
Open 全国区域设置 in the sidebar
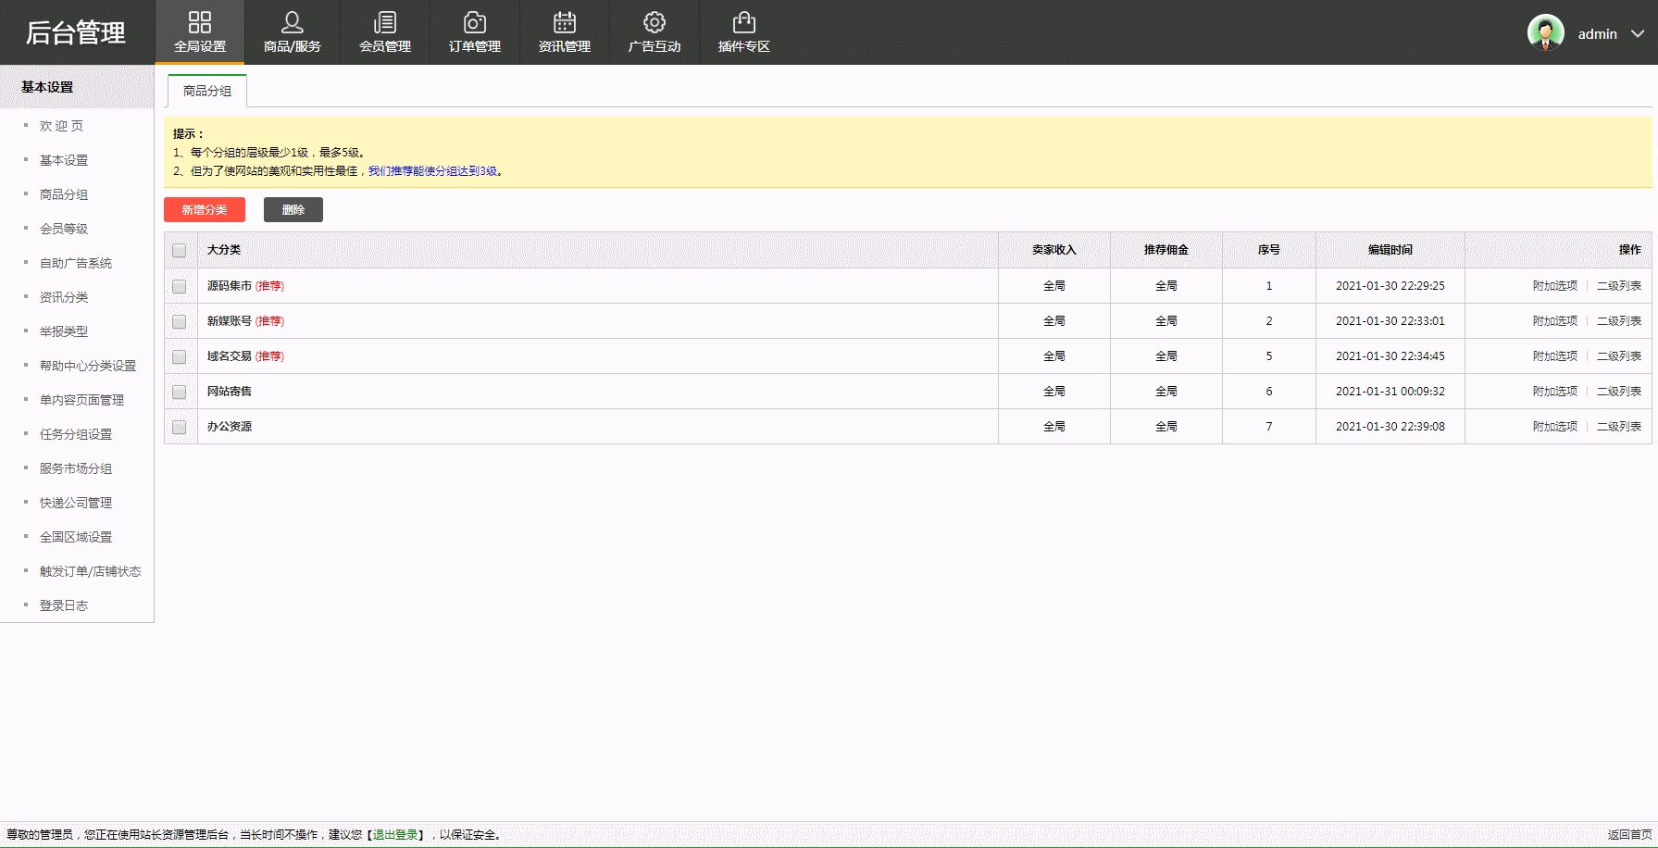[x=76, y=537]
